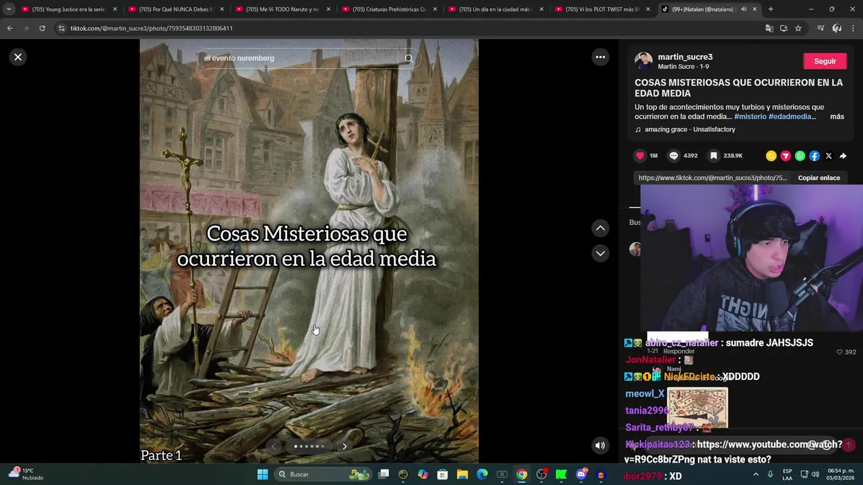Click the YouTube link in Kickipaitas123 chat message

point(734,452)
